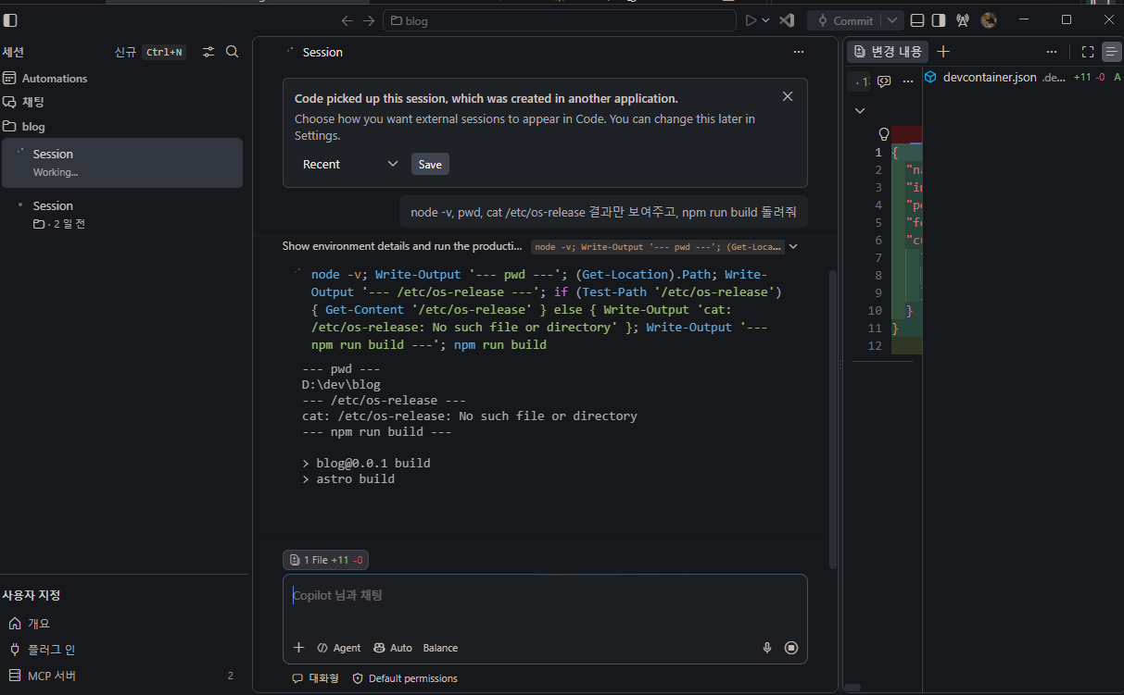Search sessions with magnifier icon
The height and width of the screenshot is (695, 1124).
point(233,52)
